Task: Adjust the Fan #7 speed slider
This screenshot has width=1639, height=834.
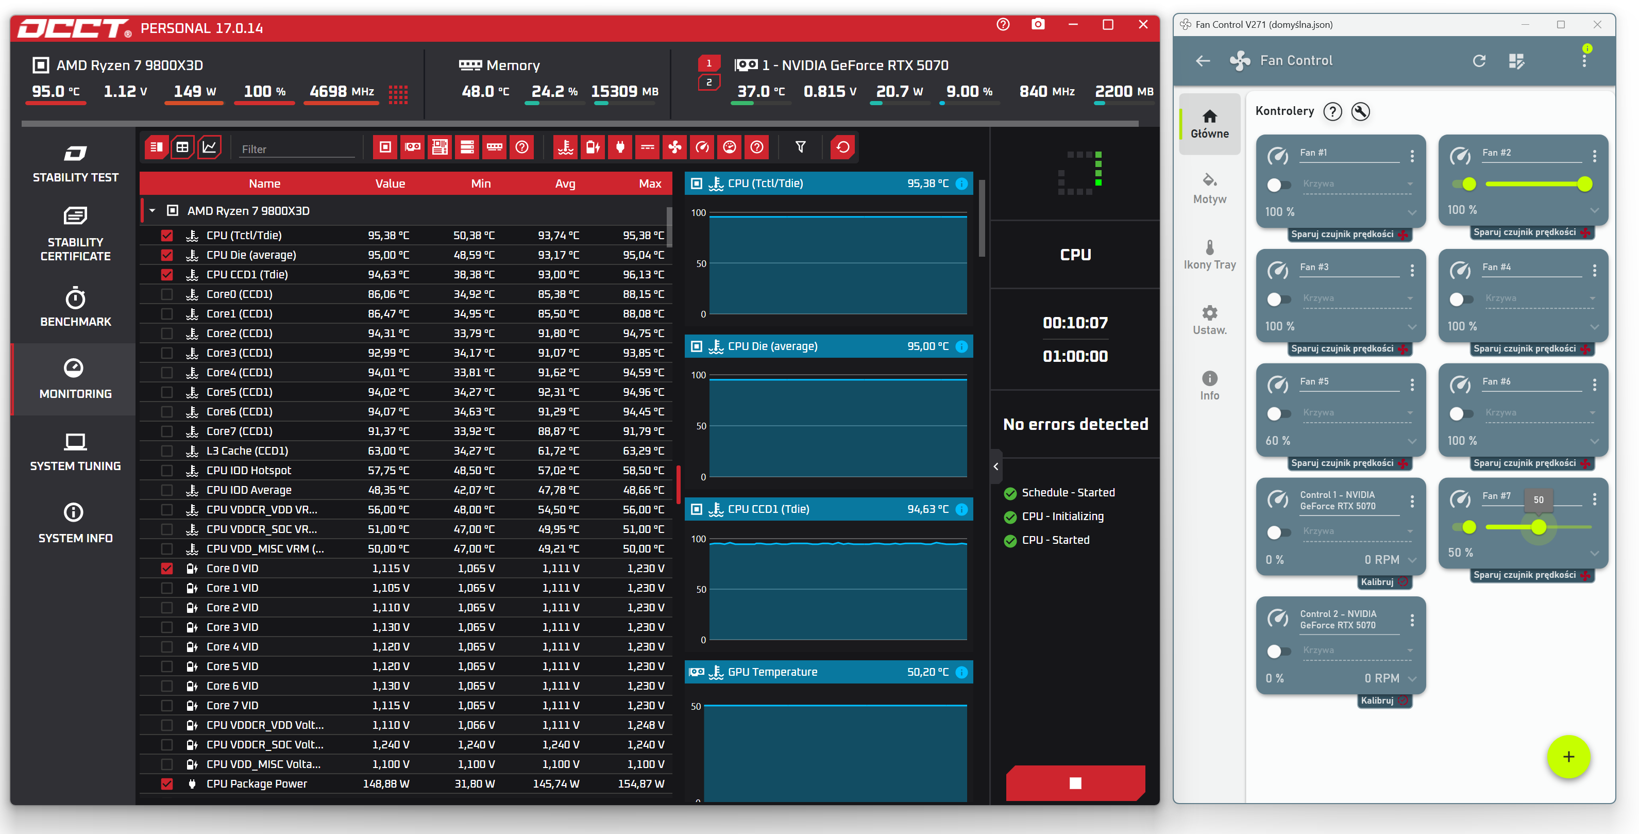Action: [x=1539, y=527]
